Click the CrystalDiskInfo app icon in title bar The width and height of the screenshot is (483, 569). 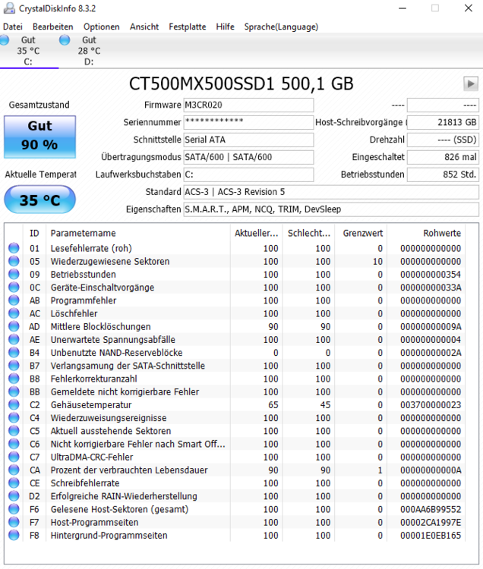7,8
